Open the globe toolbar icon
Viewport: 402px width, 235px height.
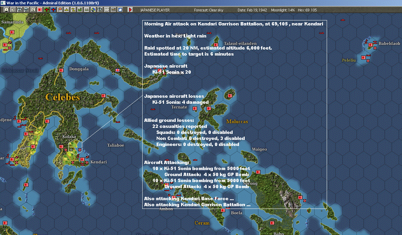[x=93, y=10]
